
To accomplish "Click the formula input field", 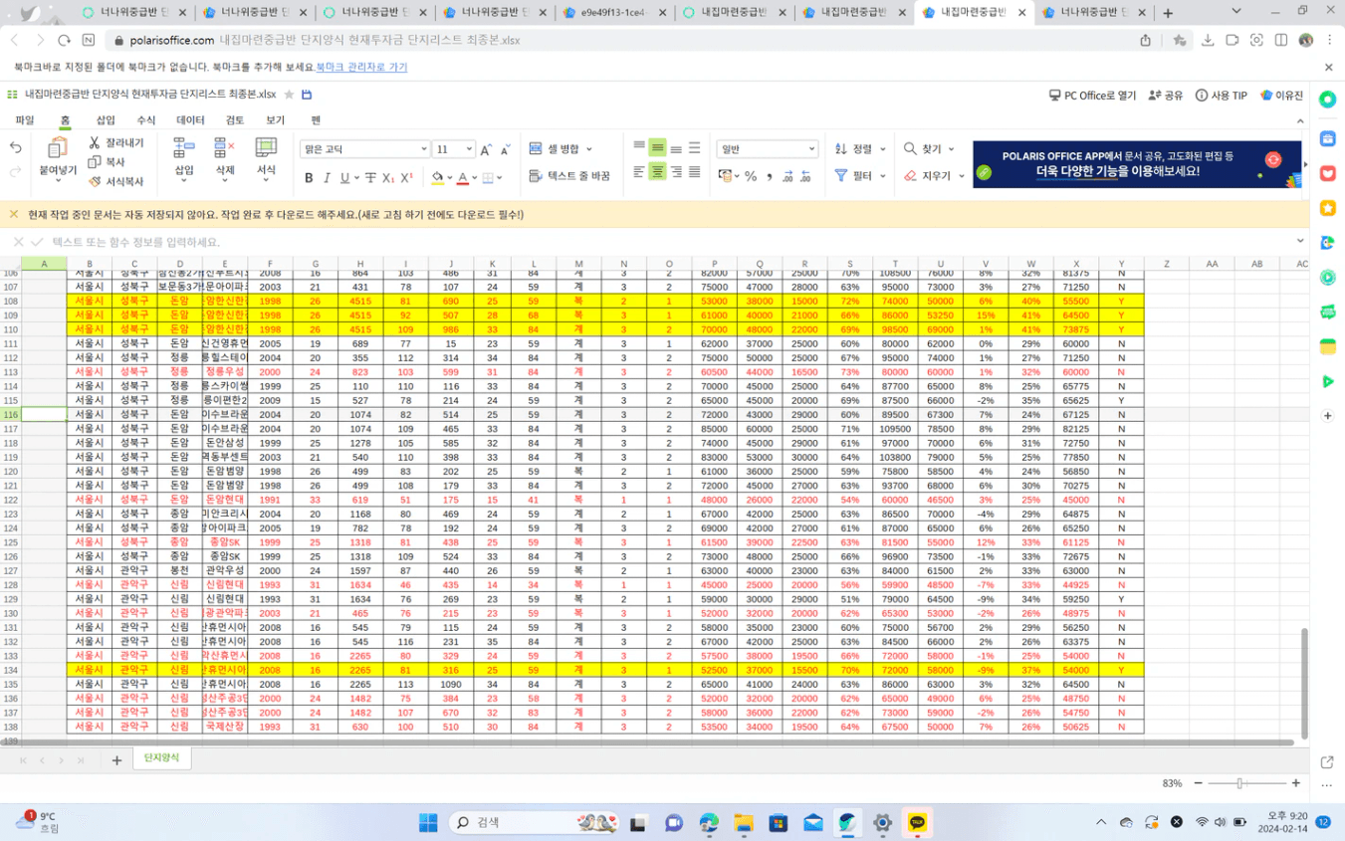I will 667,242.
